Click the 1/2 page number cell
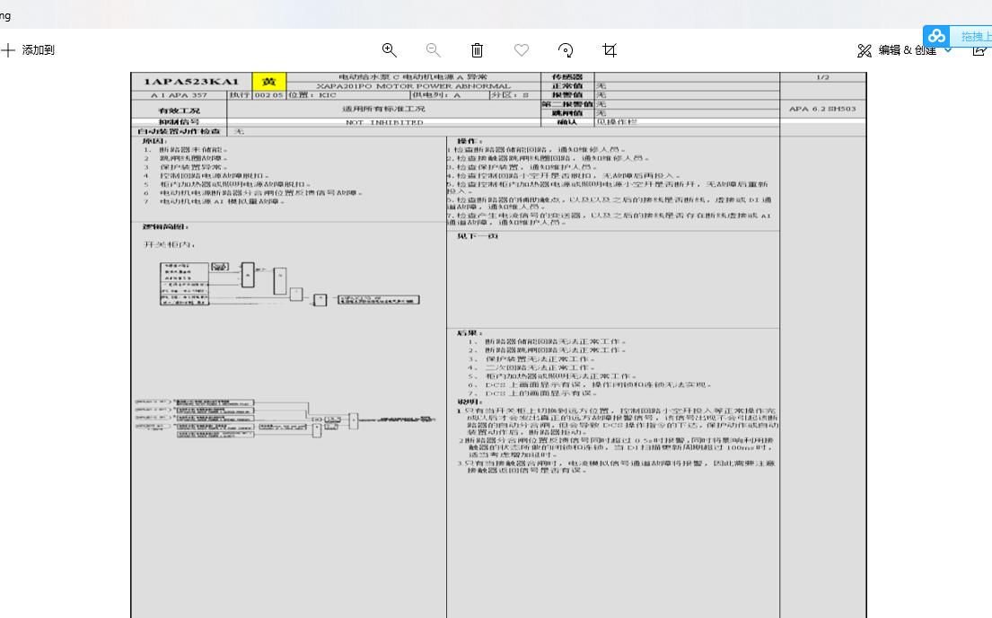992x618 pixels. pos(822,77)
